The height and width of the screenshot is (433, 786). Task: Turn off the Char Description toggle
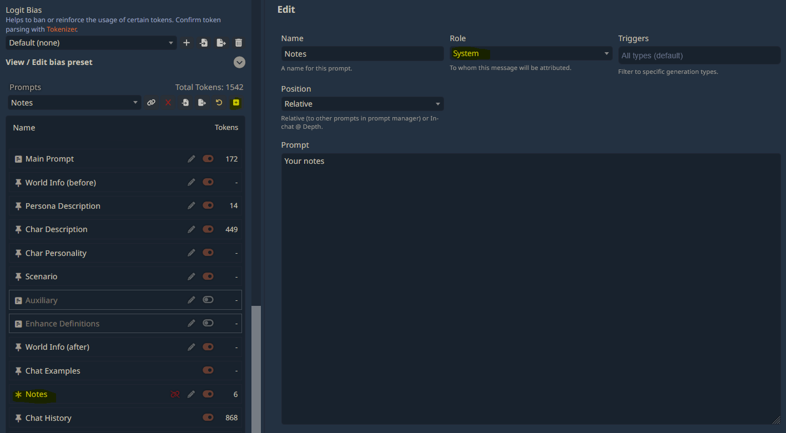[208, 229]
